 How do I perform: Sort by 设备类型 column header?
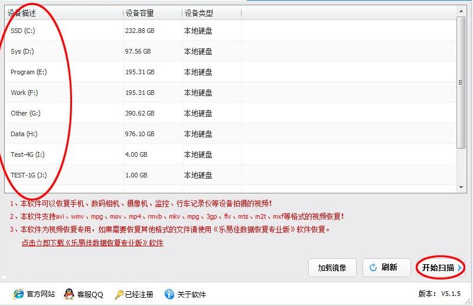(x=212, y=13)
